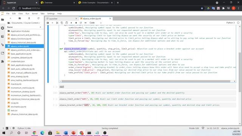Open the Edit menu
This screenshot has height=136, width=242.
[x=14, y=14]
